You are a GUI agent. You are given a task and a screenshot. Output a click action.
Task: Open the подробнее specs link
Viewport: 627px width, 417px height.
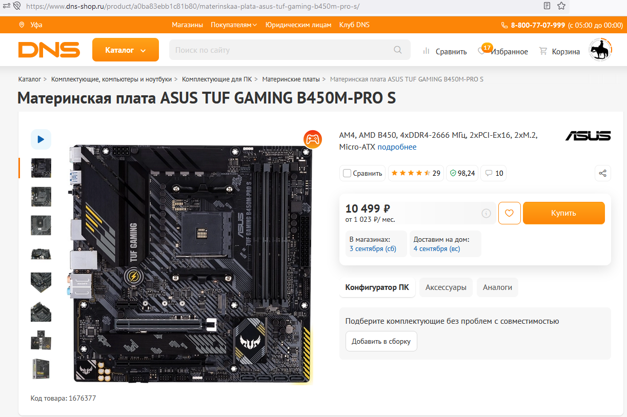click(397, 147)
